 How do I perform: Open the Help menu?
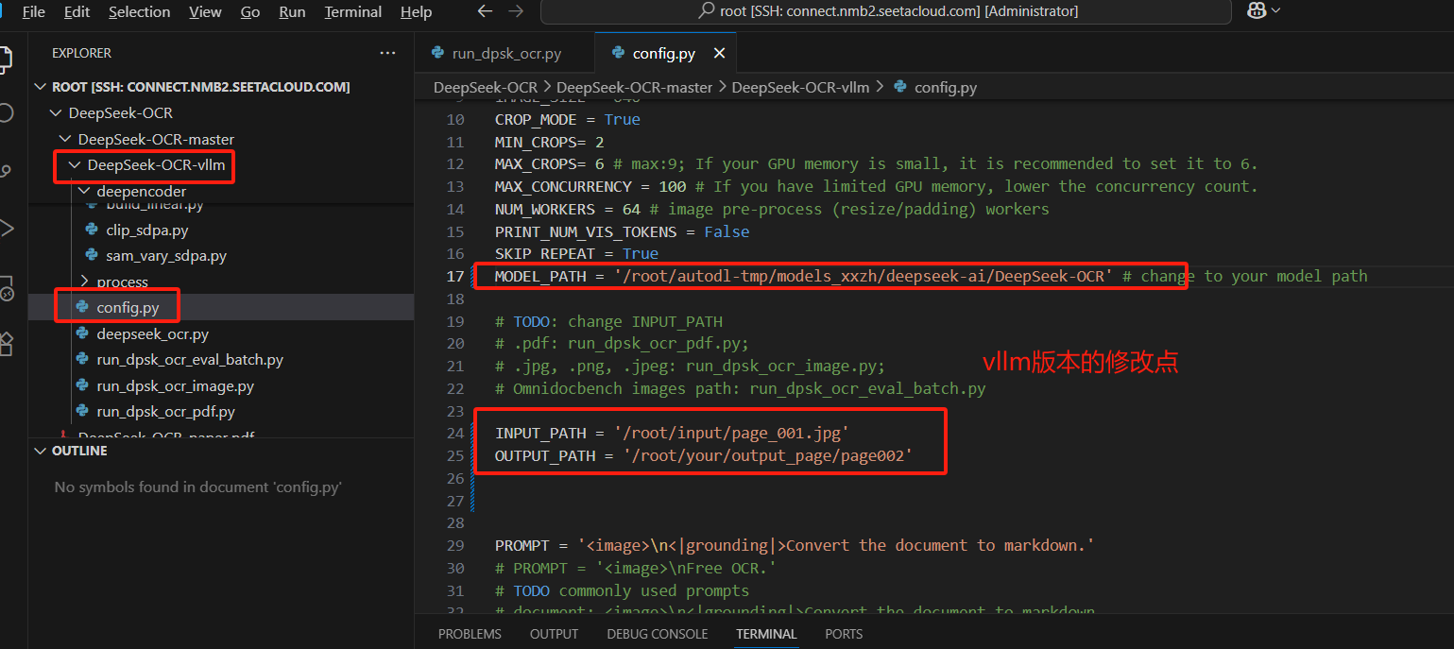(416, 12)
